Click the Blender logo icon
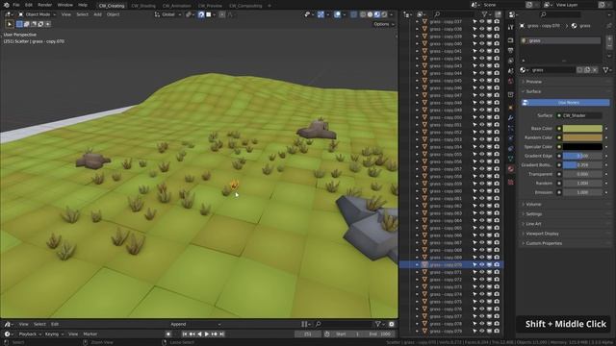This screenshot has width=616, height=346. (x=7, y=5)
